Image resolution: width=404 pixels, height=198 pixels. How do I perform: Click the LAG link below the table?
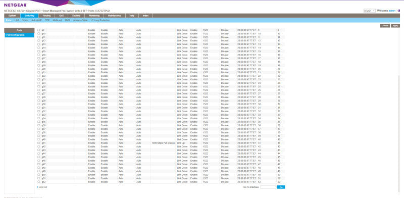coord(41,187)
